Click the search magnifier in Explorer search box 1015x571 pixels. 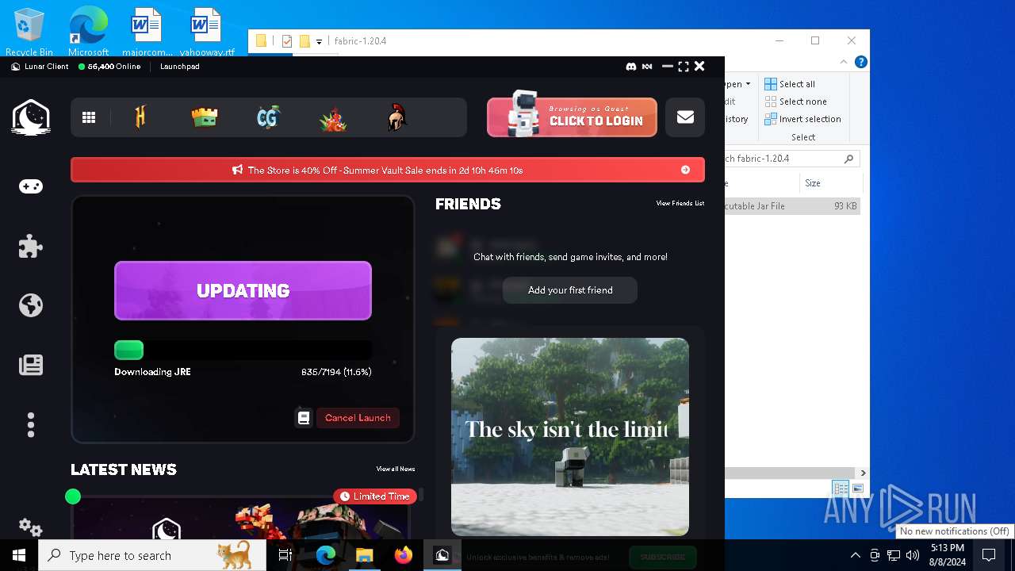point(848,159)
